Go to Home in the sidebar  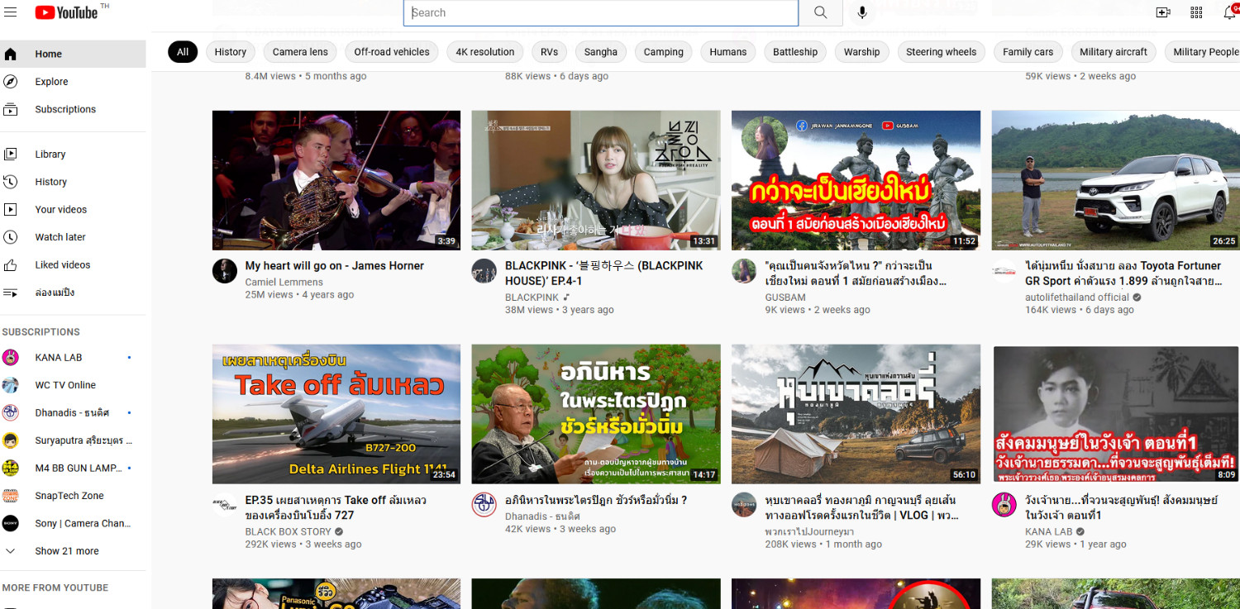pos(73,54)
